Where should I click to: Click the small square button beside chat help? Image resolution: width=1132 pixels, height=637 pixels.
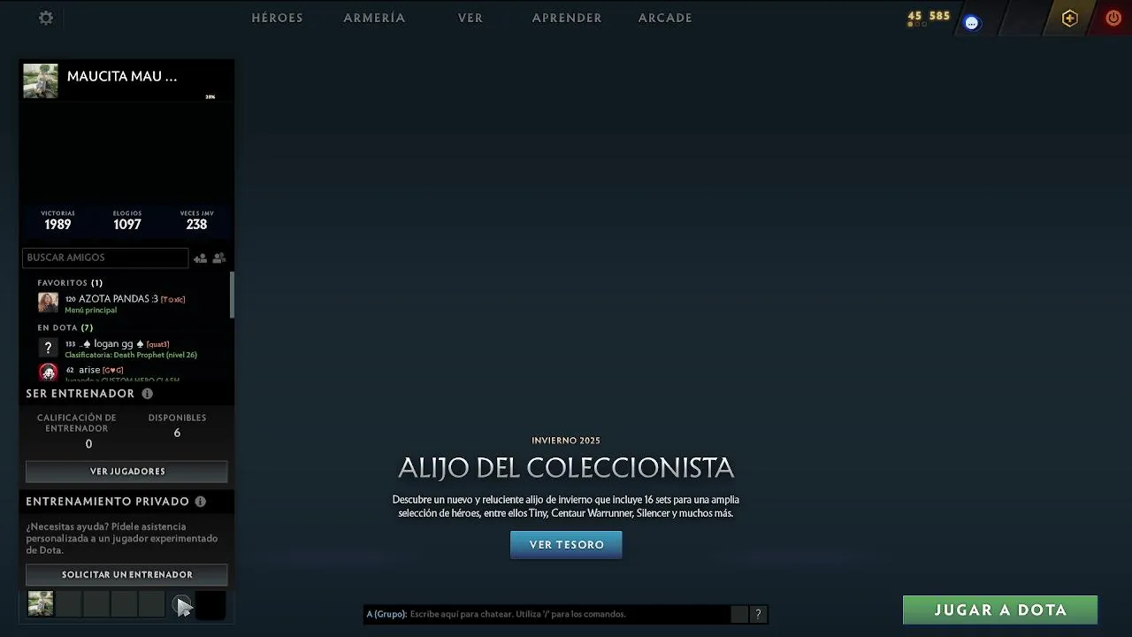tap(739, 614)
